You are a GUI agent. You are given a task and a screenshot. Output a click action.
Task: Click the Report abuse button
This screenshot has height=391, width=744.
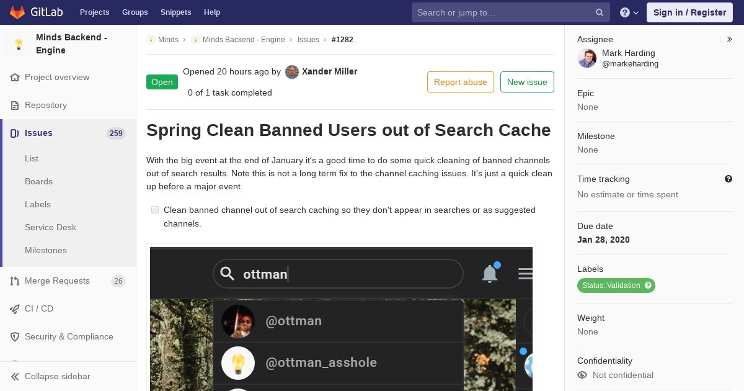461,82
